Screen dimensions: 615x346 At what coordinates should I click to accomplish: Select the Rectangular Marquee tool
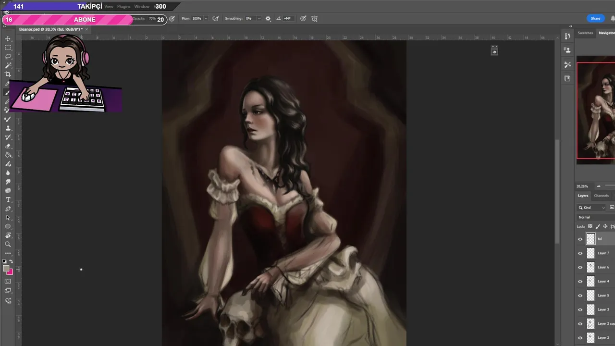click(x=8, y=48)
